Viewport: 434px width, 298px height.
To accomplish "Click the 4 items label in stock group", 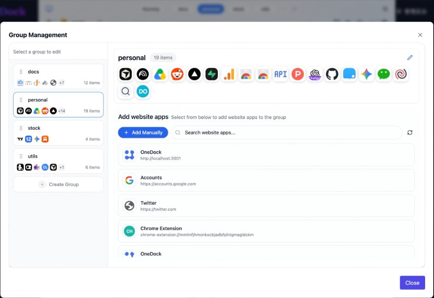I will [92, 139].
